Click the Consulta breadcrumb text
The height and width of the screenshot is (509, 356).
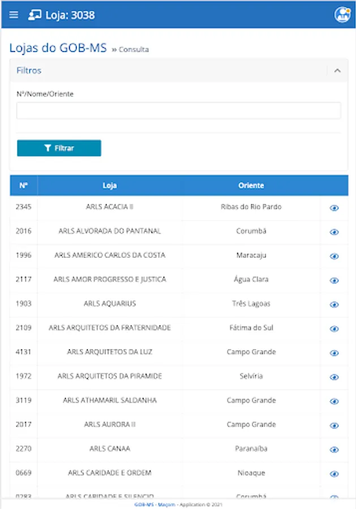(134, 49)
